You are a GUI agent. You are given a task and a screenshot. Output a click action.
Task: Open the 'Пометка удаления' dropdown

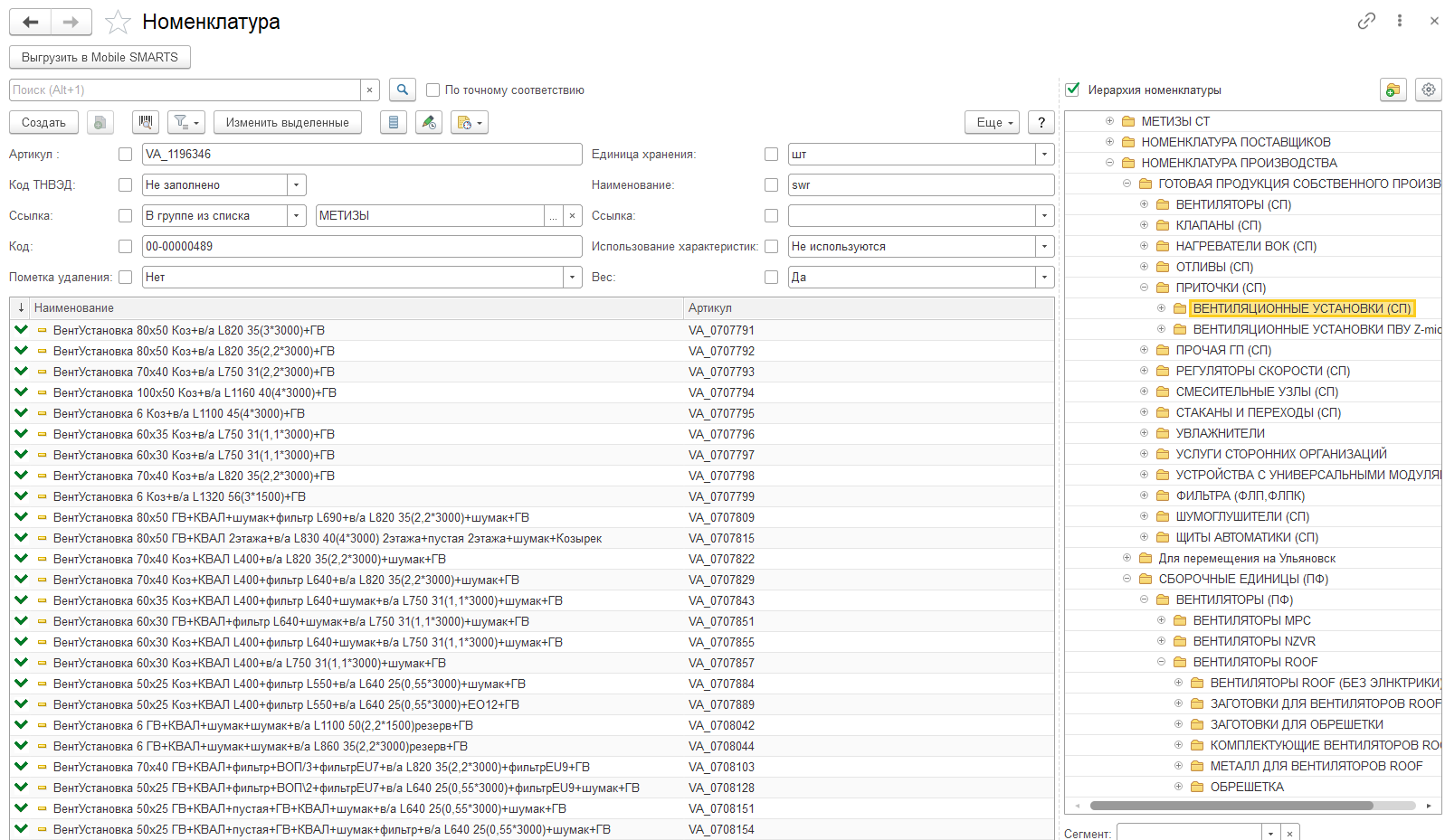[x=572, y=278]
